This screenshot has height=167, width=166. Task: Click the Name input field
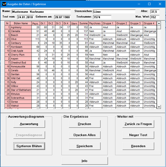(41, 12)
